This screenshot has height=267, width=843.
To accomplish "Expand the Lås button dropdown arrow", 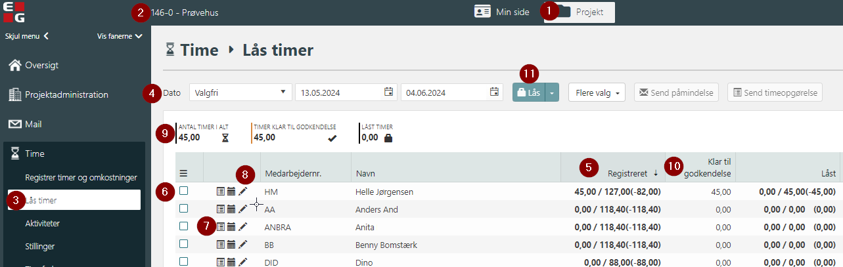I will coord(552,93).
